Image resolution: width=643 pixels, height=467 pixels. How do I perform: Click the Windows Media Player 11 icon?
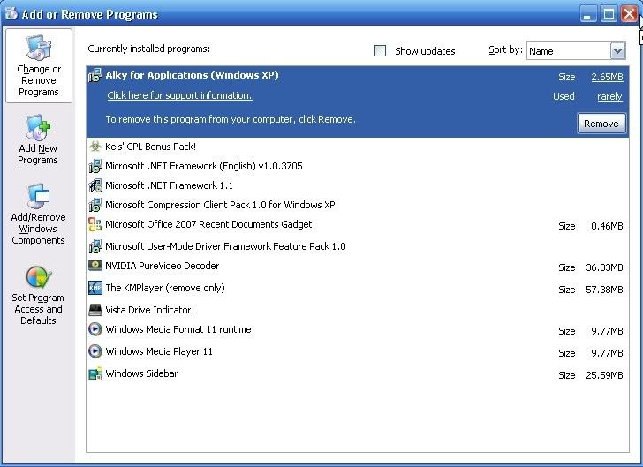[95, 351]
